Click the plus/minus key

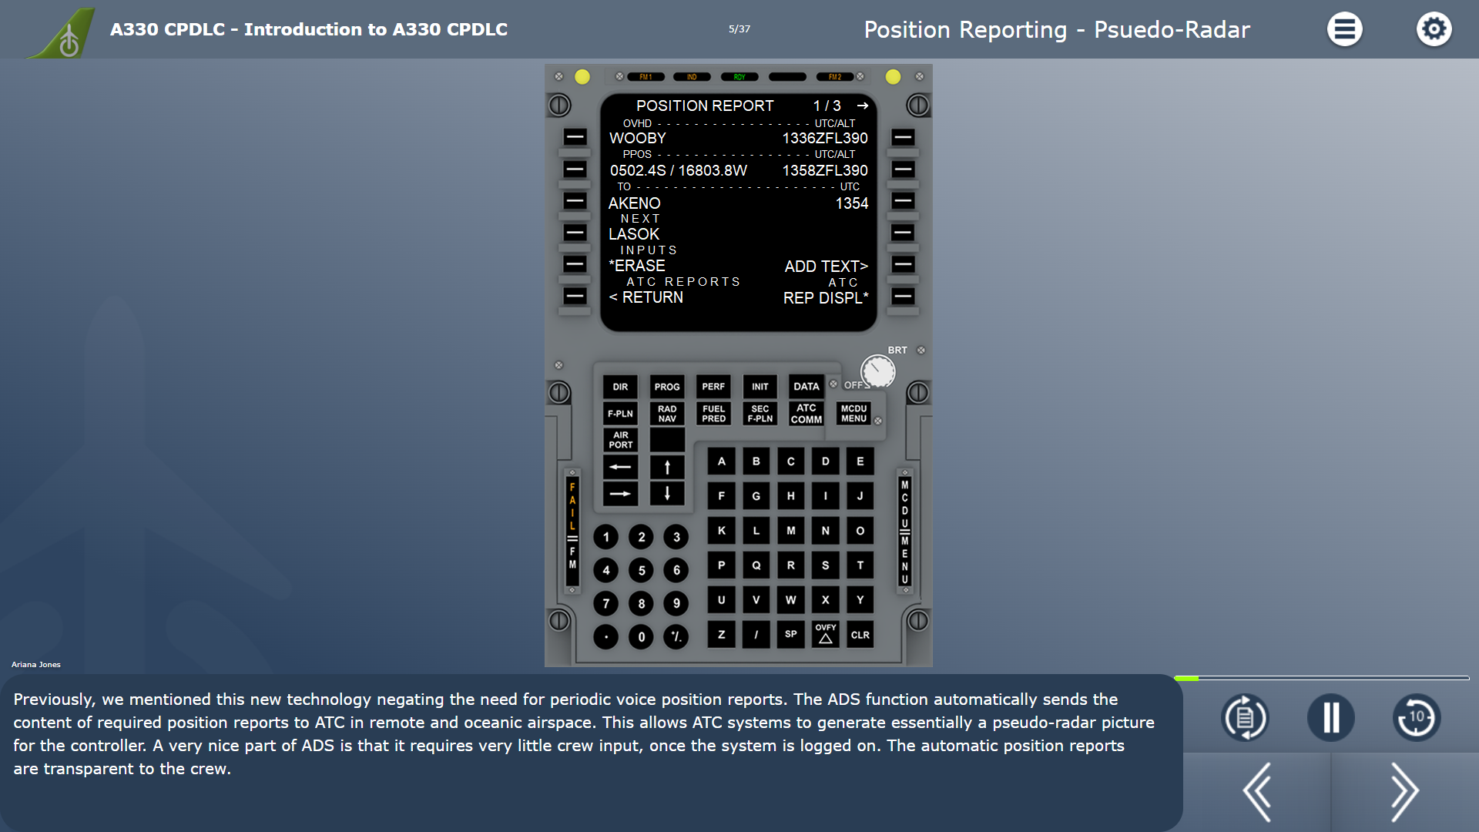[676, 636]
